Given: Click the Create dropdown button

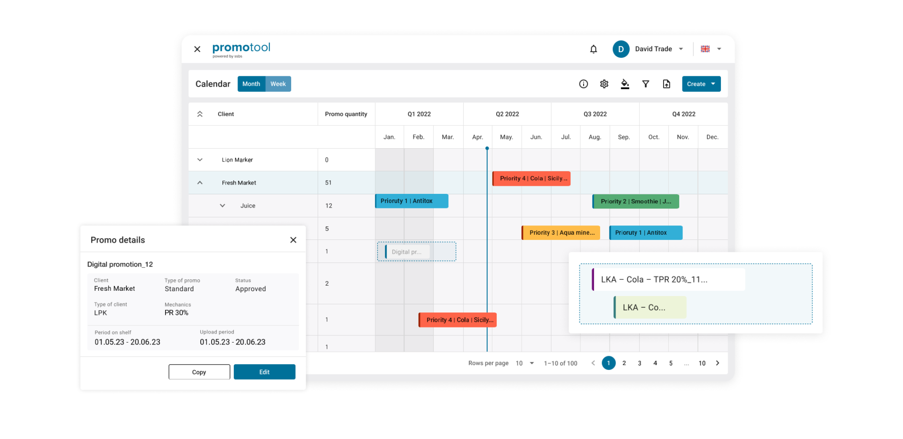Looking at the screenshot, I should 701,84.
